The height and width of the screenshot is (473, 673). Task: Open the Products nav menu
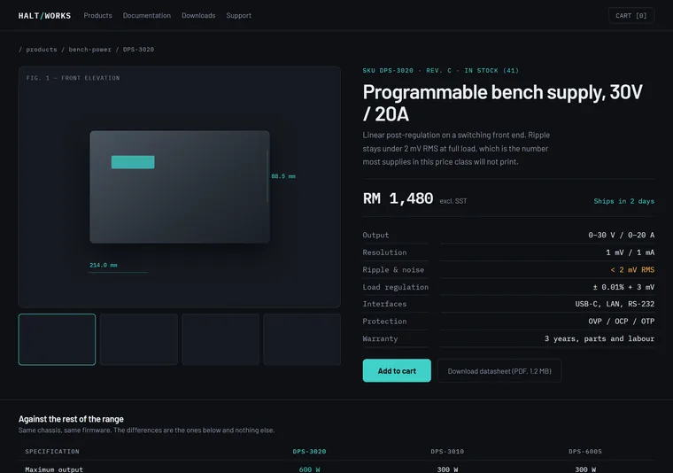(98, 15)
